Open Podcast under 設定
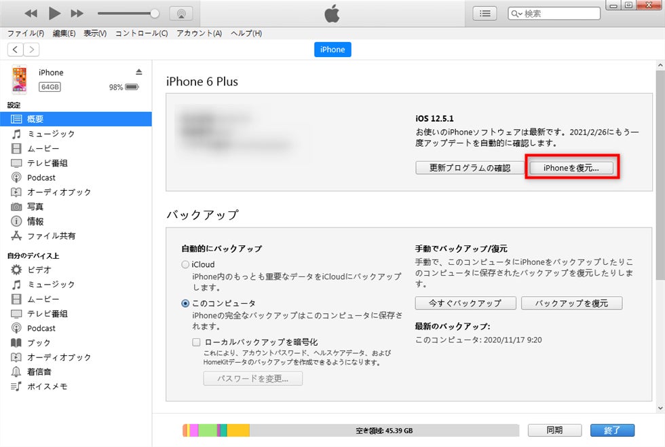The height and width of the screenshot is (447, 665). click(x=76, y=177)
